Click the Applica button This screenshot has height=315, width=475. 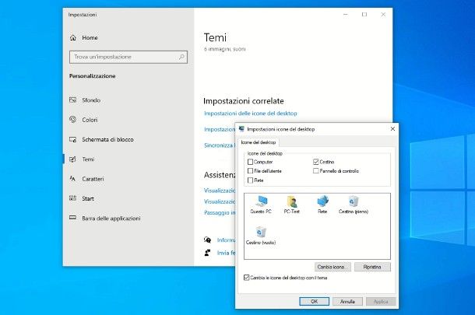(x=381, y=301)
